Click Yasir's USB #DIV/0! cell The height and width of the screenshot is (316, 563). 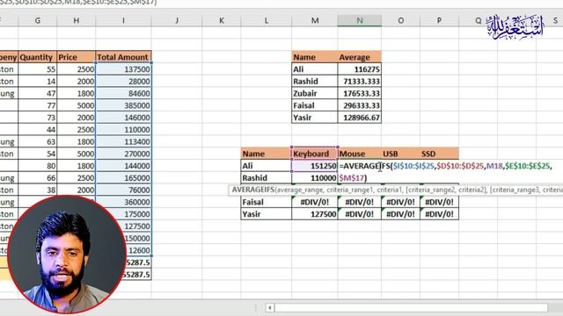click(401, 214)
